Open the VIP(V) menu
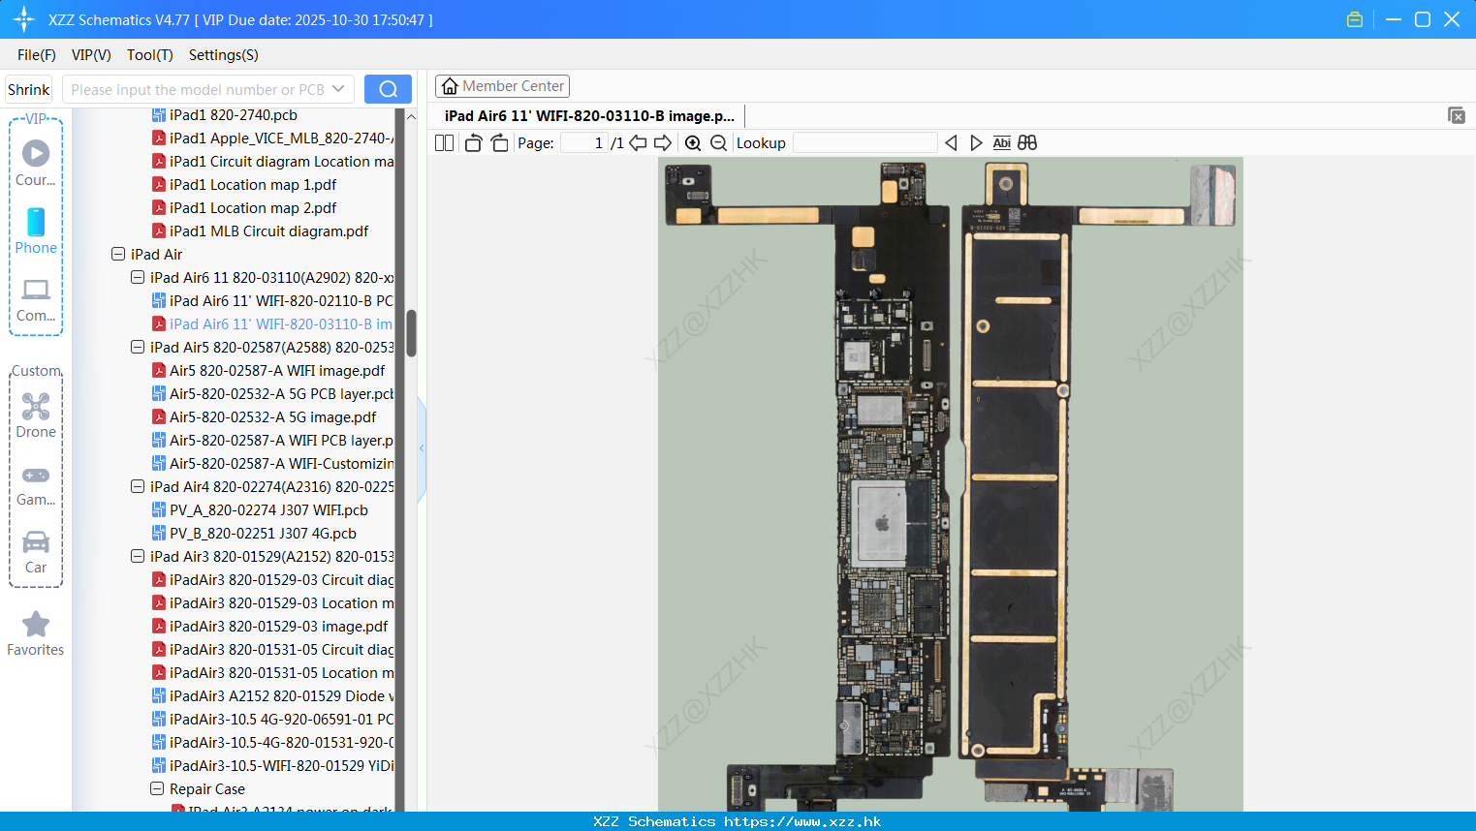This screenshot has height=831, width=1476. coord(91,55)
